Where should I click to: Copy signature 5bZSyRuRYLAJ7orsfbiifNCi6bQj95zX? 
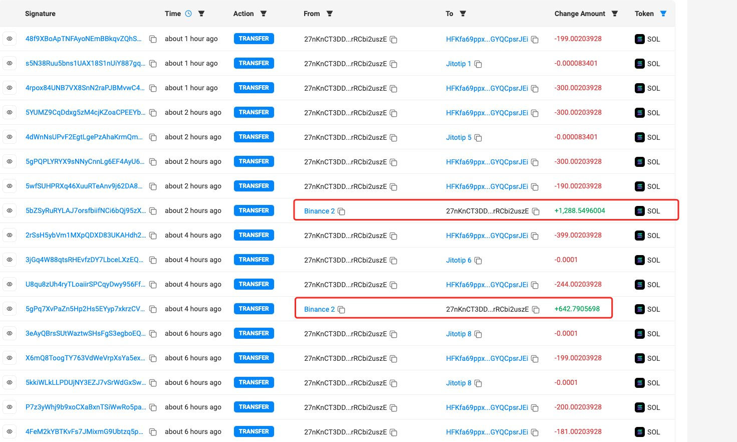tap(153, 211)
